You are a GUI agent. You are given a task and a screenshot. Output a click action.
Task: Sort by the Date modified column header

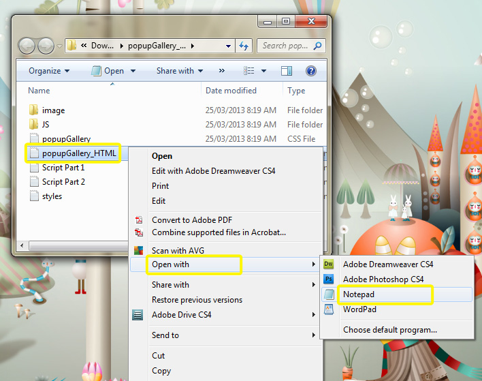(231, 91)
